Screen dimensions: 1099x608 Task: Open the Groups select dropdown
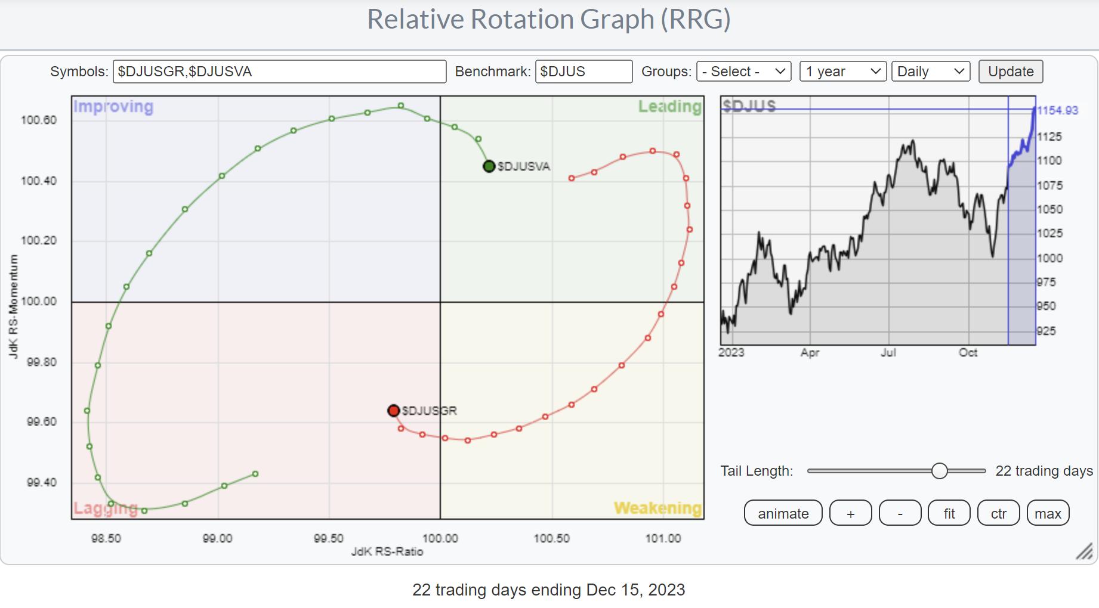coord(743,72)
